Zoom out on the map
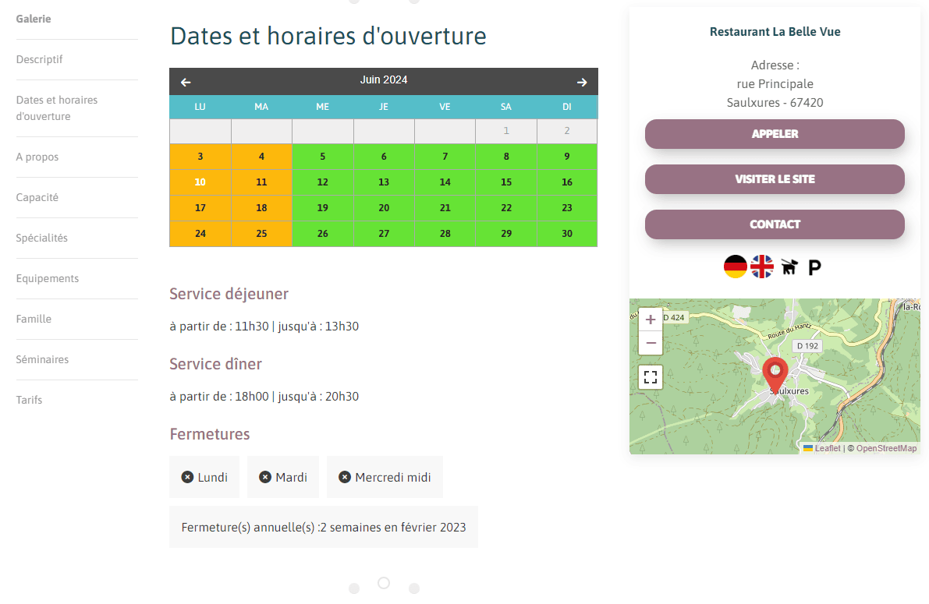The image size is (929, 604). [x=650, y=343]
